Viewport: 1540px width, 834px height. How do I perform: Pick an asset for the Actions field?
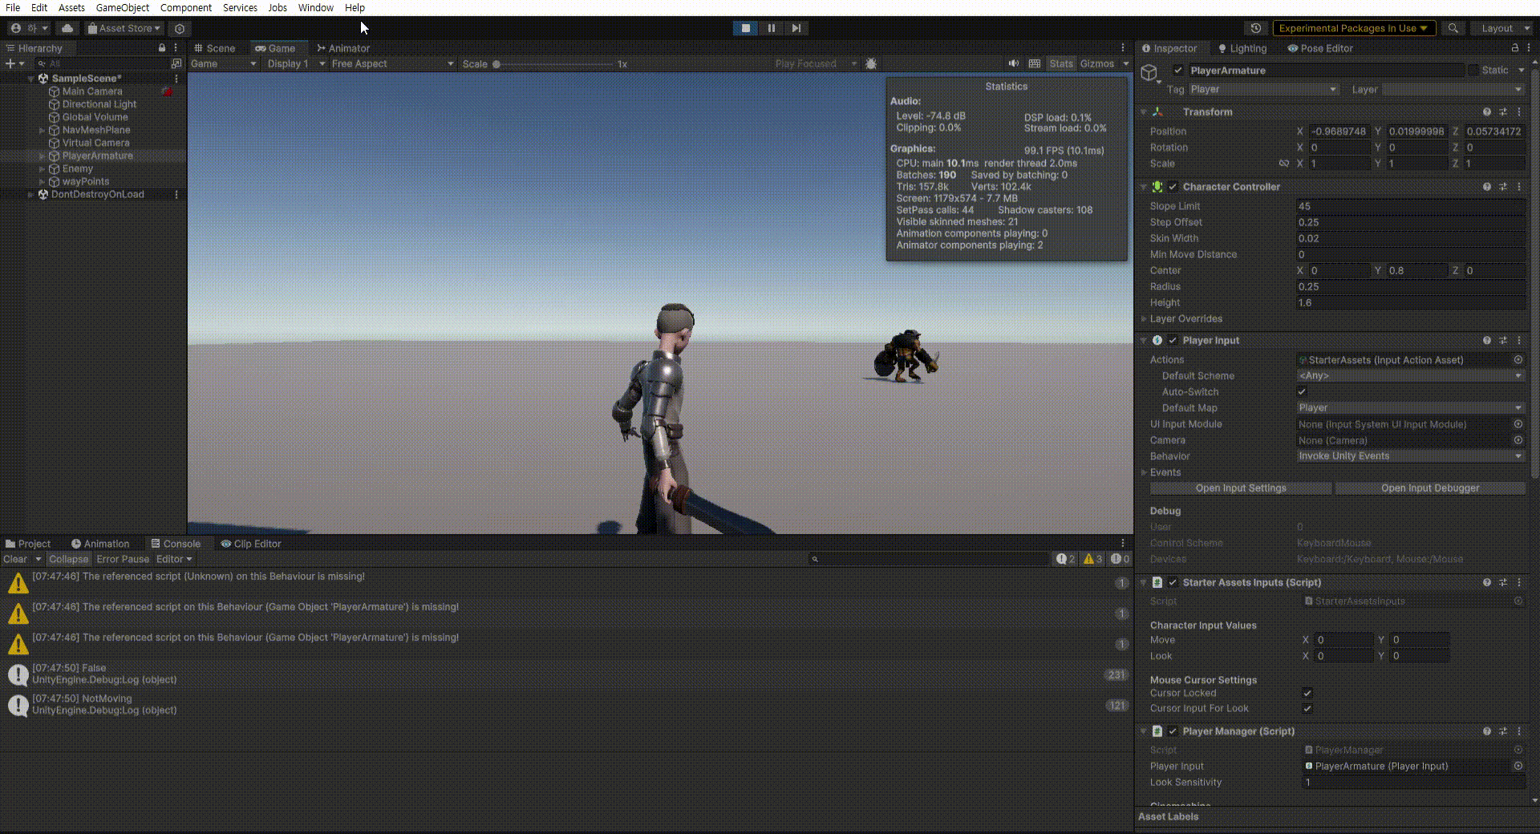[x=1518, y=360]
